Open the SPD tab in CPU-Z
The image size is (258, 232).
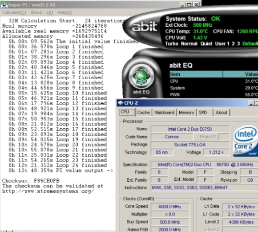point(205,113)
